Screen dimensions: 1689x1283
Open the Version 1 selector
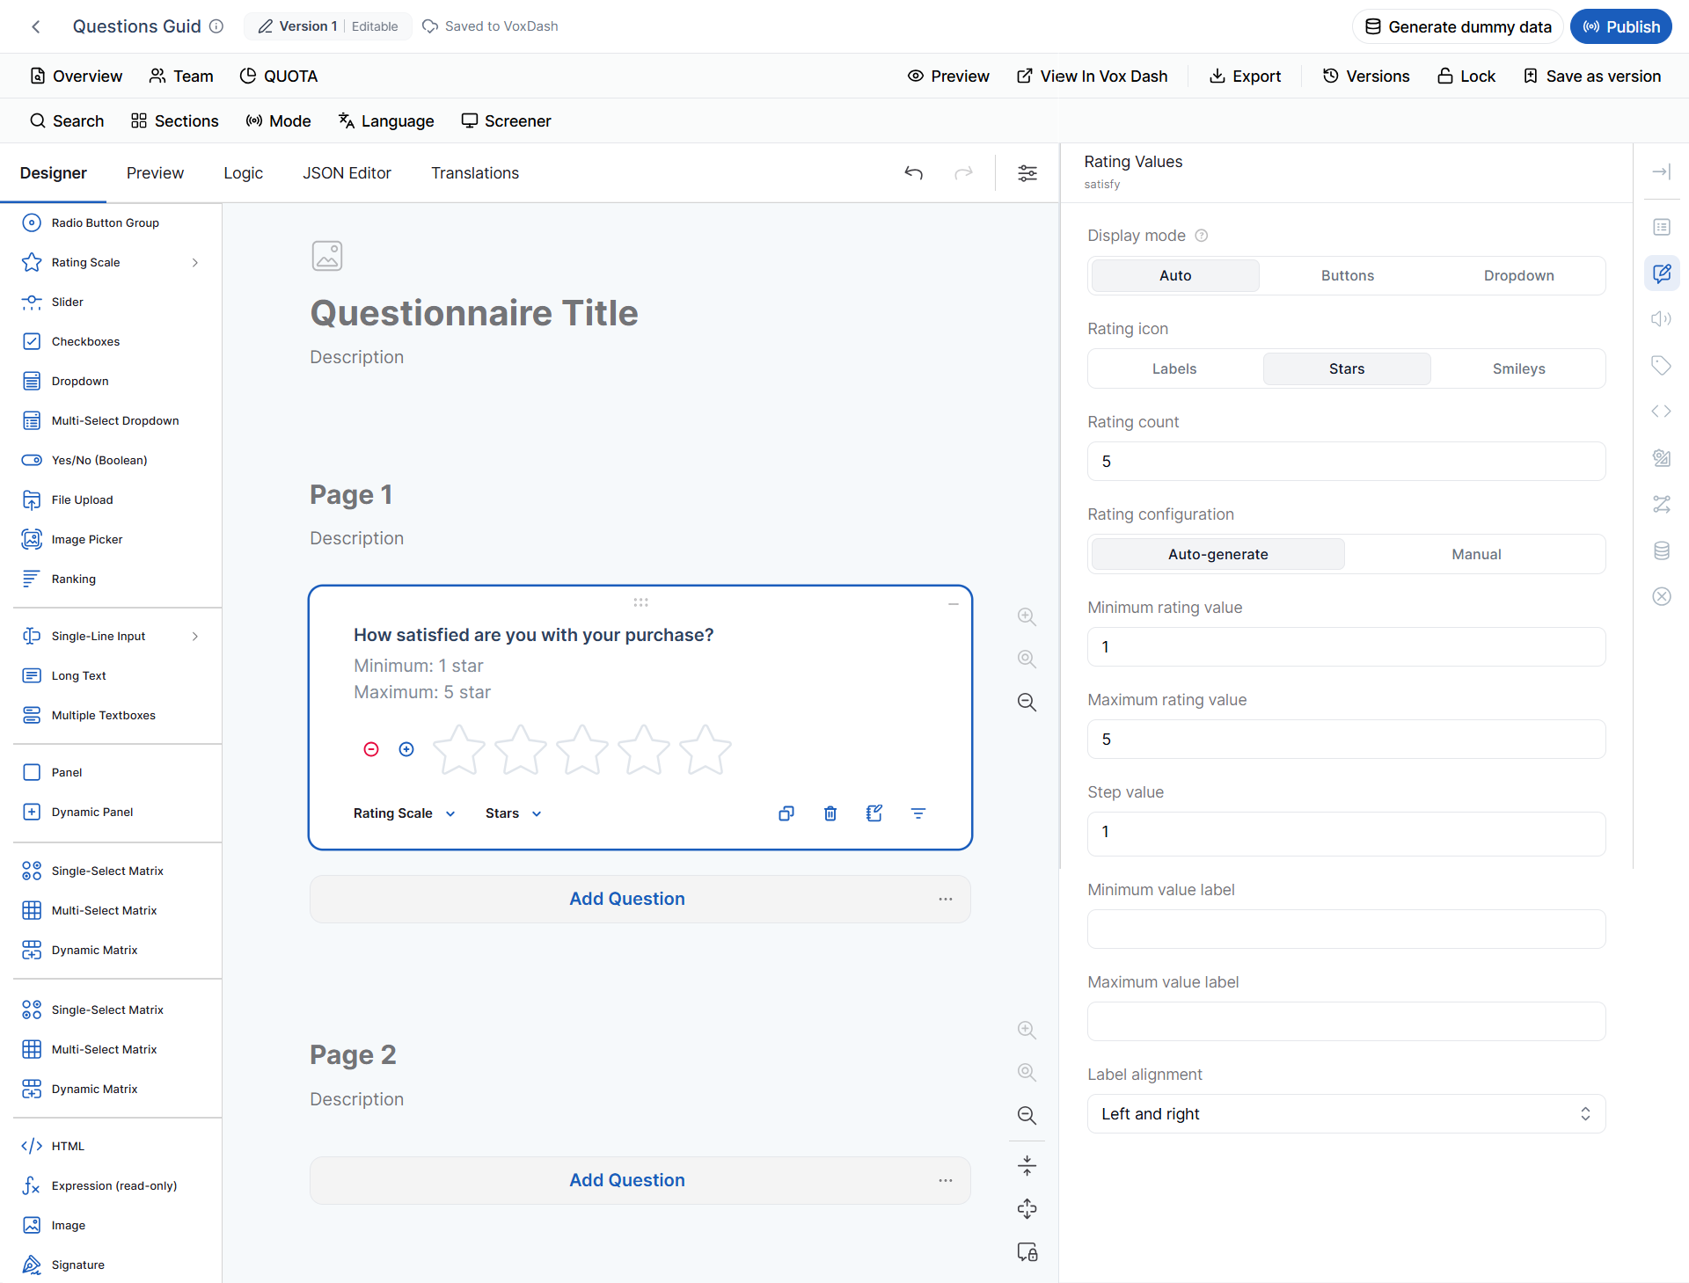[327, 26]
